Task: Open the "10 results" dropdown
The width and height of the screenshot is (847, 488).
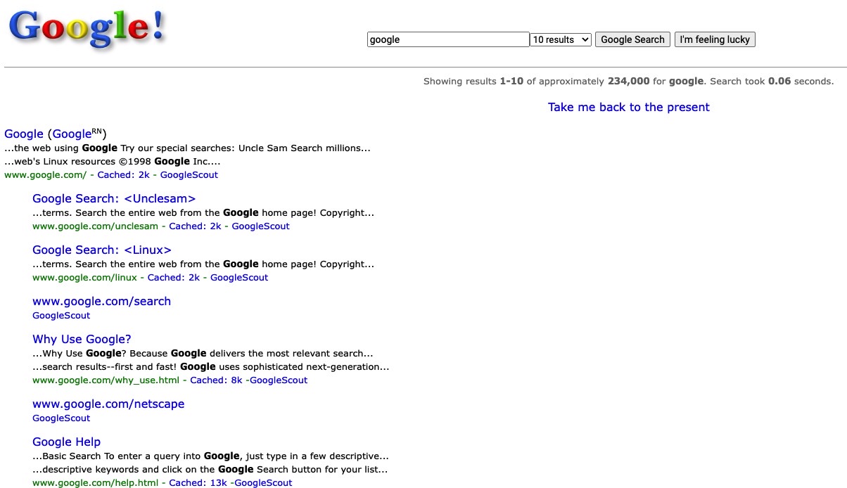Action: pos(561,39)
